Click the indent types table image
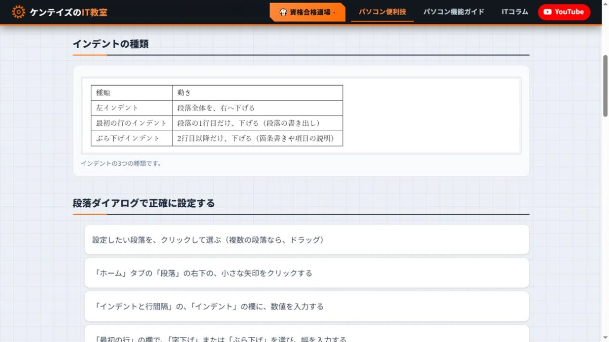The image size is (609, 342). (x=301, y=116)
